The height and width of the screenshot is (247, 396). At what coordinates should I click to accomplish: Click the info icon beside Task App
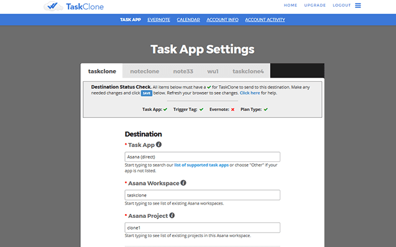click(159, 145)
